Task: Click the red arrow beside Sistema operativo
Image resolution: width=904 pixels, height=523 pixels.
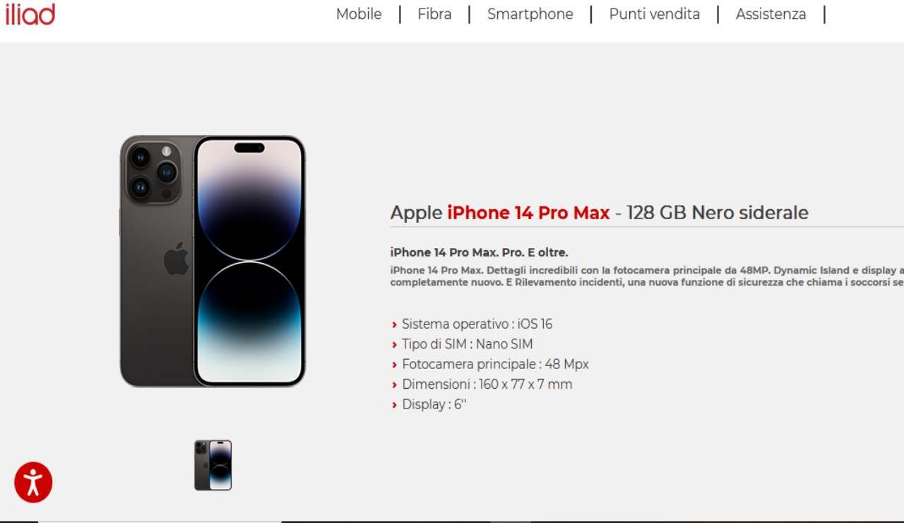Action: click(394, 325)
